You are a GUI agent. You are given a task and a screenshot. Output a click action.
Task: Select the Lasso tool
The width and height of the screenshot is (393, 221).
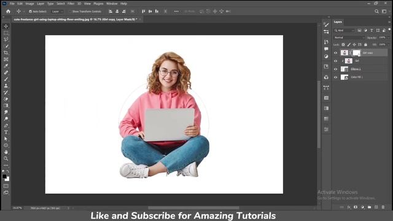pyautogui.click(x=6, y=39)
